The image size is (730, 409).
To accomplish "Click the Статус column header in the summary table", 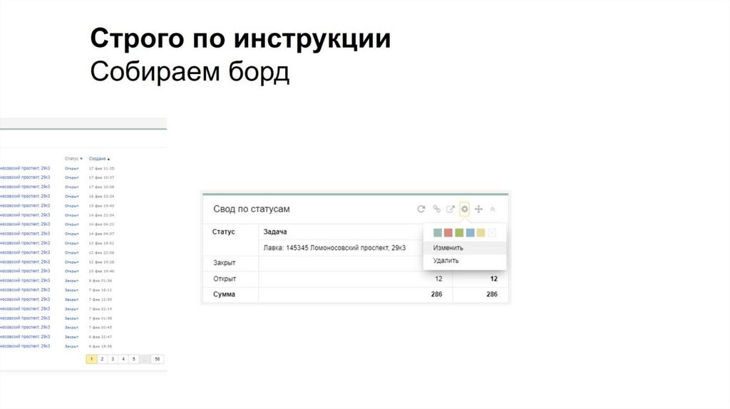I will [x=223, y=232].
